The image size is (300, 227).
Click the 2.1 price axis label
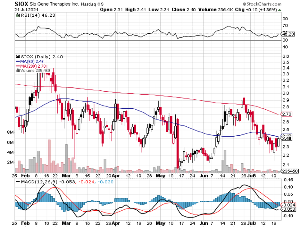pos(286,165)
